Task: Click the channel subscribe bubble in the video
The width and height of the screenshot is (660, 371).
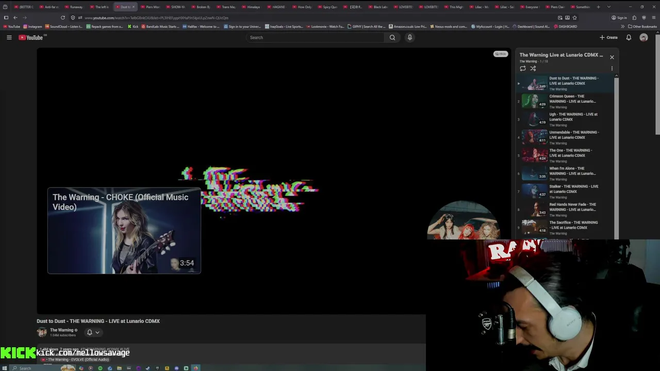Action: 463,221
